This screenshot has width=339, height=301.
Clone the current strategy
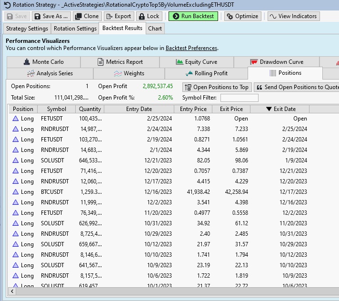coord(87,16)
